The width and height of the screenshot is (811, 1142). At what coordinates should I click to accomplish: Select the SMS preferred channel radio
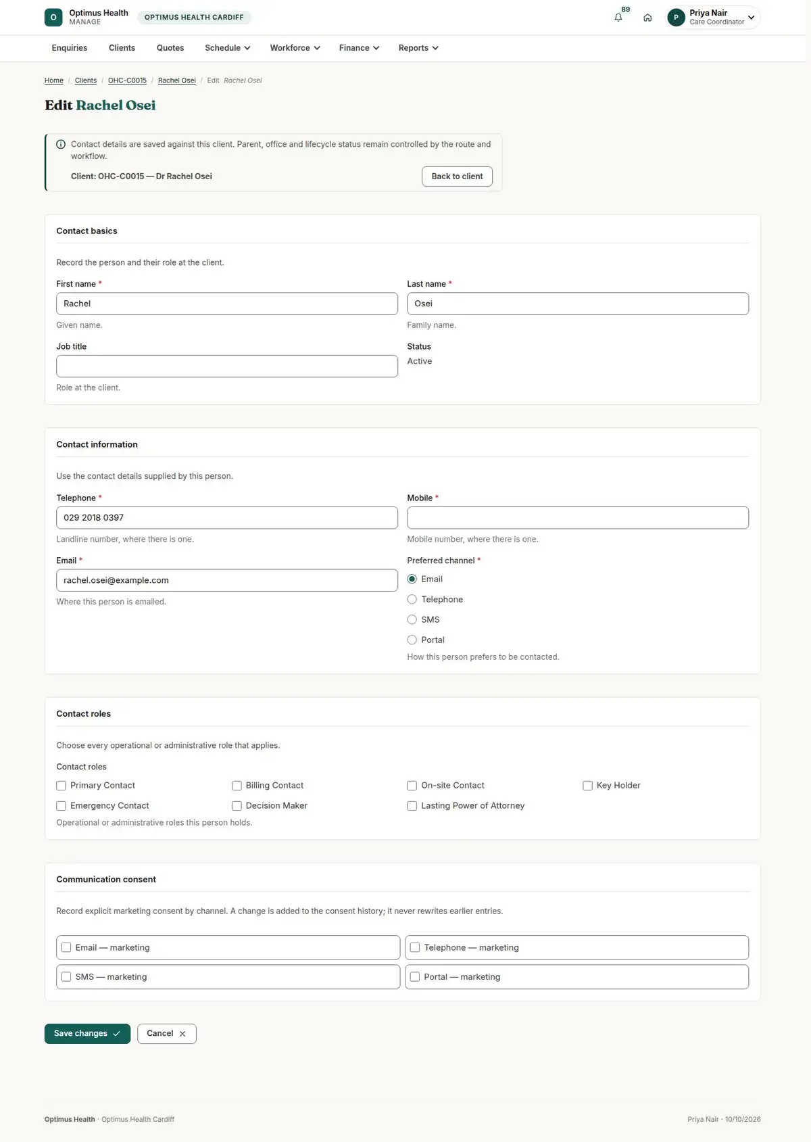click(412, 619)
